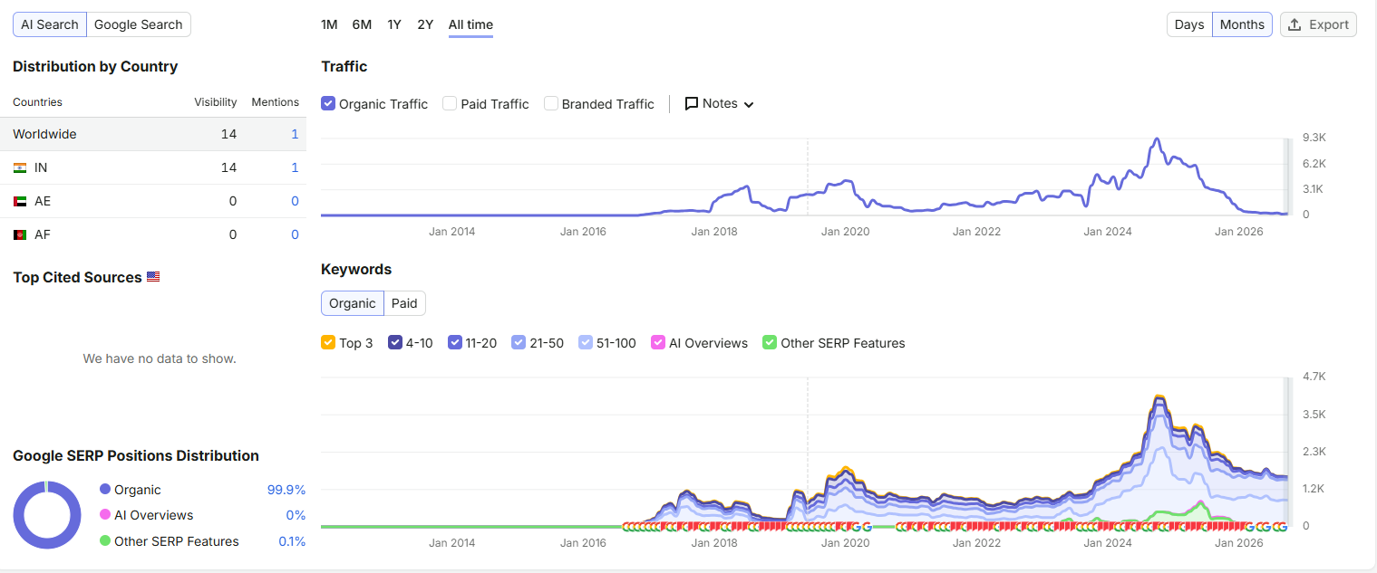Screen dimensions: 1377x573
Task: Click the Mentions column header
Action: pos(276,102)
